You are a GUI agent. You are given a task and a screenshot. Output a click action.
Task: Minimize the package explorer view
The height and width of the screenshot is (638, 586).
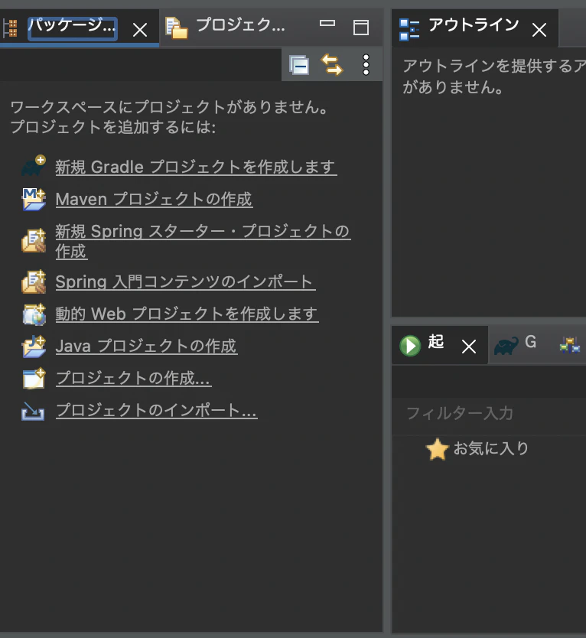pos(327,23)
